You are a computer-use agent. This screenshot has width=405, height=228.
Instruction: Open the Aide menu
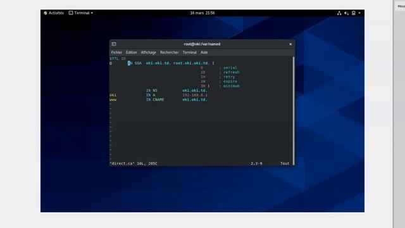(204, 53)
